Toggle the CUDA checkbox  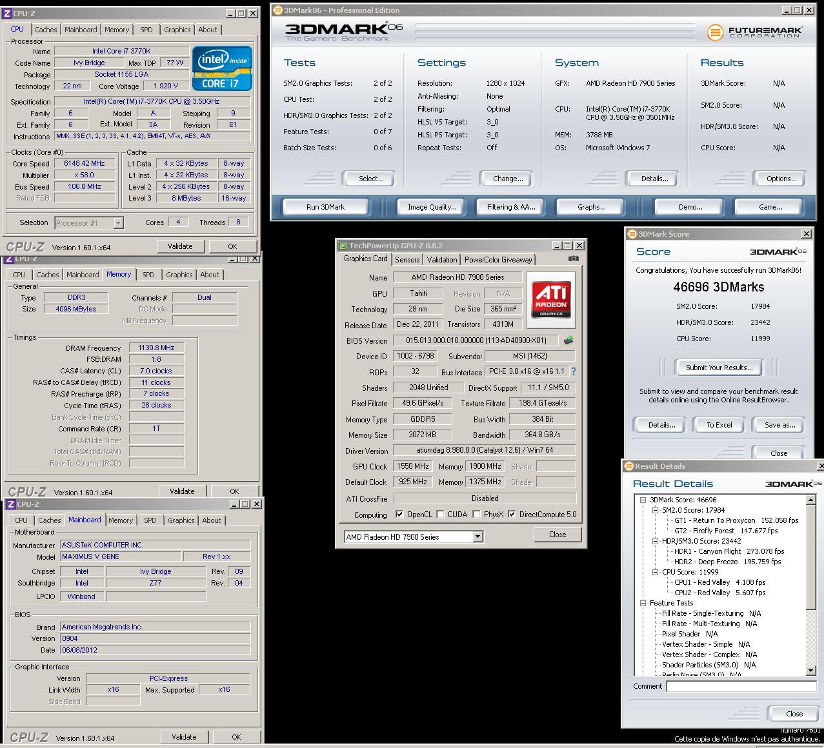pyautogui.click(x=440, y=515)
